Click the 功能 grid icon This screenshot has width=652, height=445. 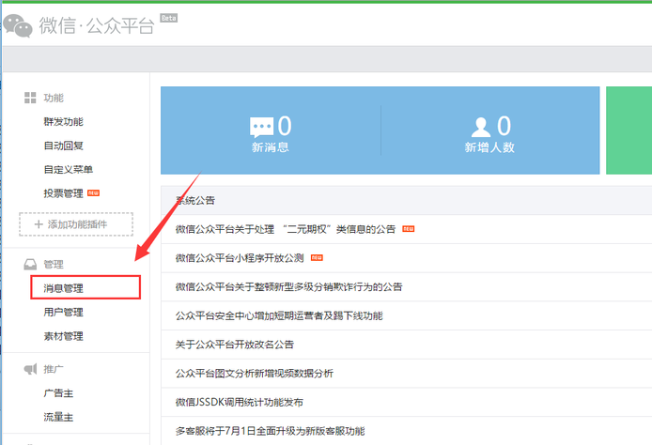tap(30, 98)
